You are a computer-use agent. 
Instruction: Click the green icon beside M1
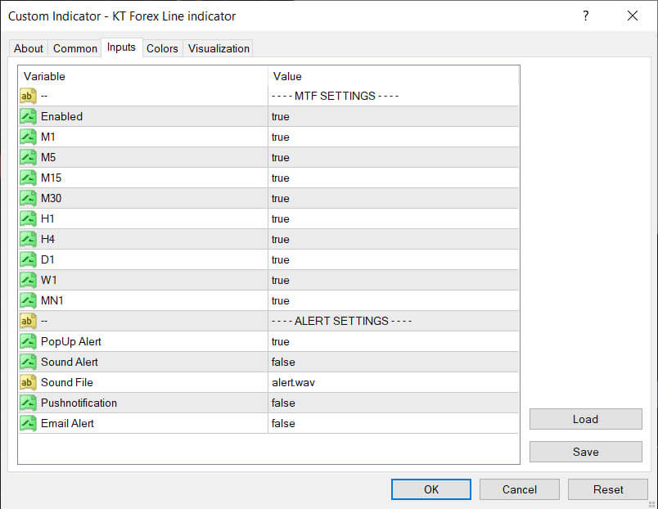(28, 137)
